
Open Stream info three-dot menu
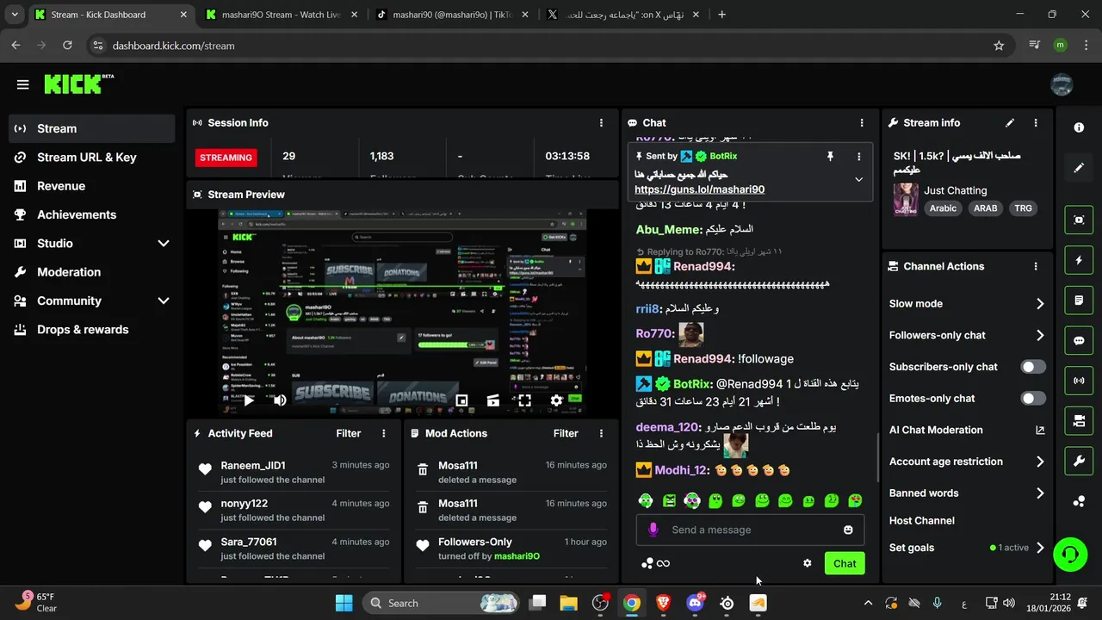[x=1036, y=123]
